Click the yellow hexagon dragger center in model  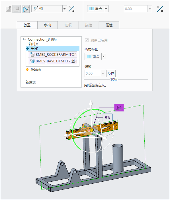pos(92,130)
